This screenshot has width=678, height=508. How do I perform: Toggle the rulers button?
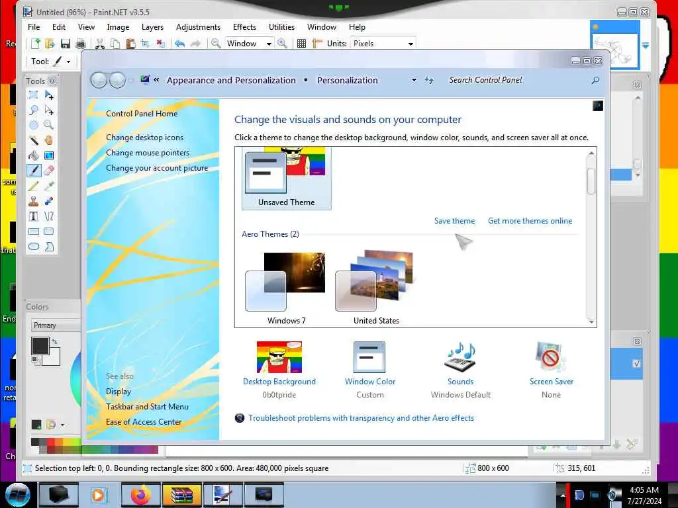(x=317, y=43)
